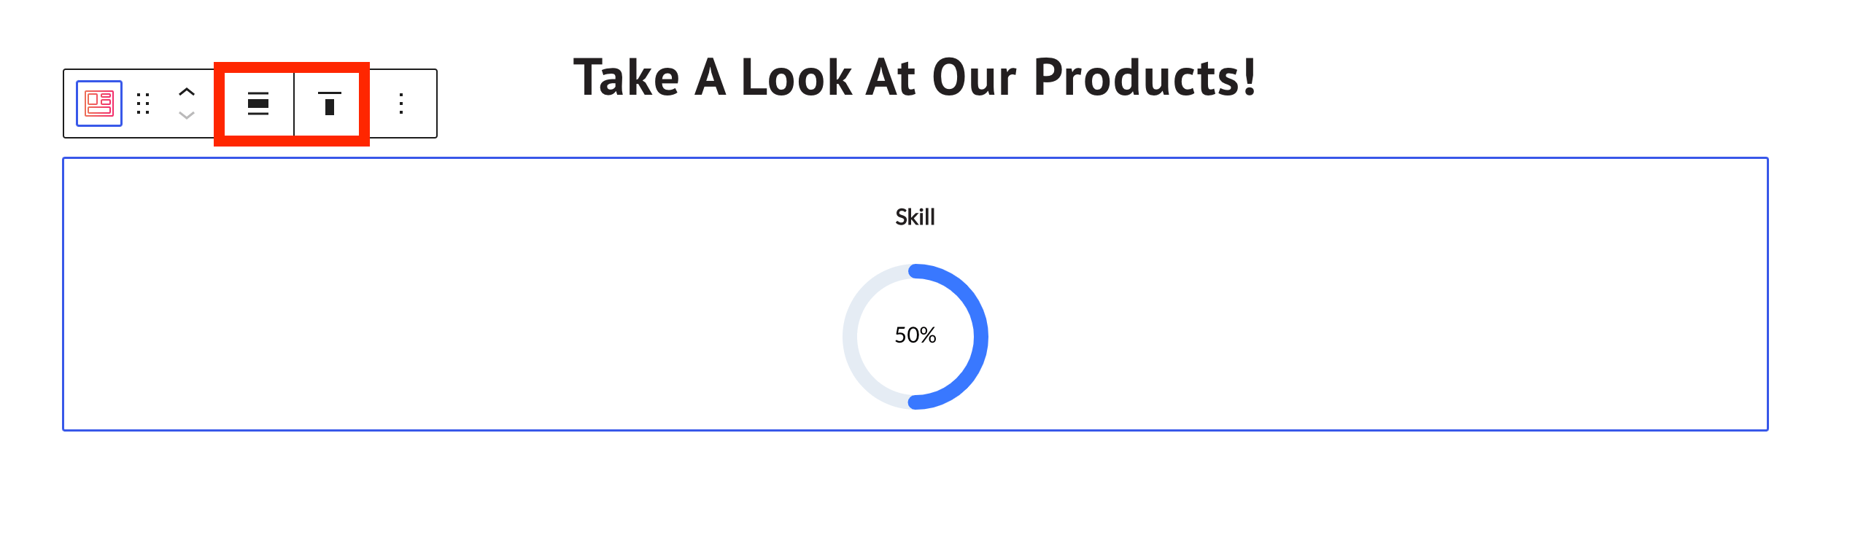The height and width of the screenshot is (554, 1866).
Task: Click the six-dot drag handle
Action: click(143, 104)
